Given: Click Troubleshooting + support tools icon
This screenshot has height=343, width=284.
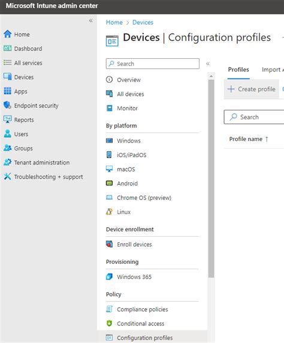Looking at the screenshot, I should coord(7,176).
